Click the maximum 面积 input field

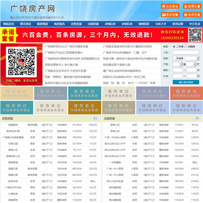pos(191,70)
